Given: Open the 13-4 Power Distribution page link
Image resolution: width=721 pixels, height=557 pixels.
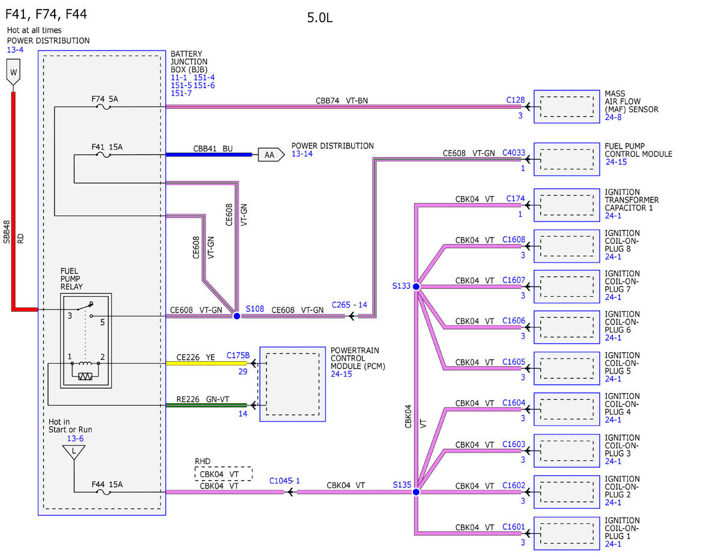Looking at the screenshot, I should coord(16,50).
